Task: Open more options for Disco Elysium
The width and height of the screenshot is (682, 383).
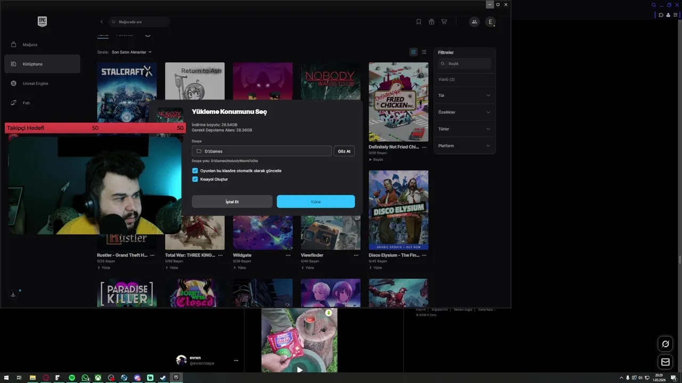Action: tap(424, 255)
